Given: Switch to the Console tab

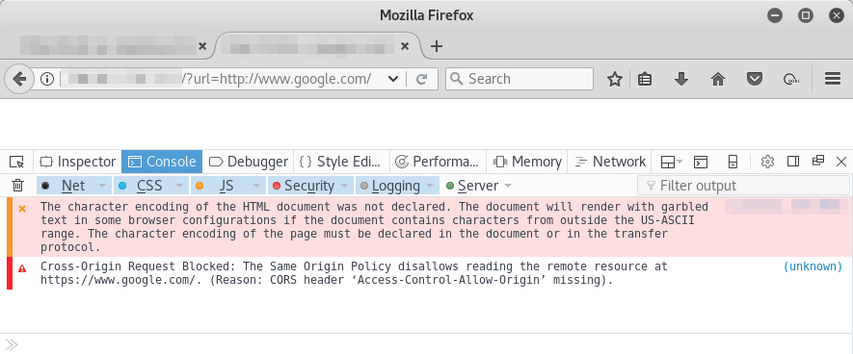Looking at the screenshot, I should tap(162, 162).
